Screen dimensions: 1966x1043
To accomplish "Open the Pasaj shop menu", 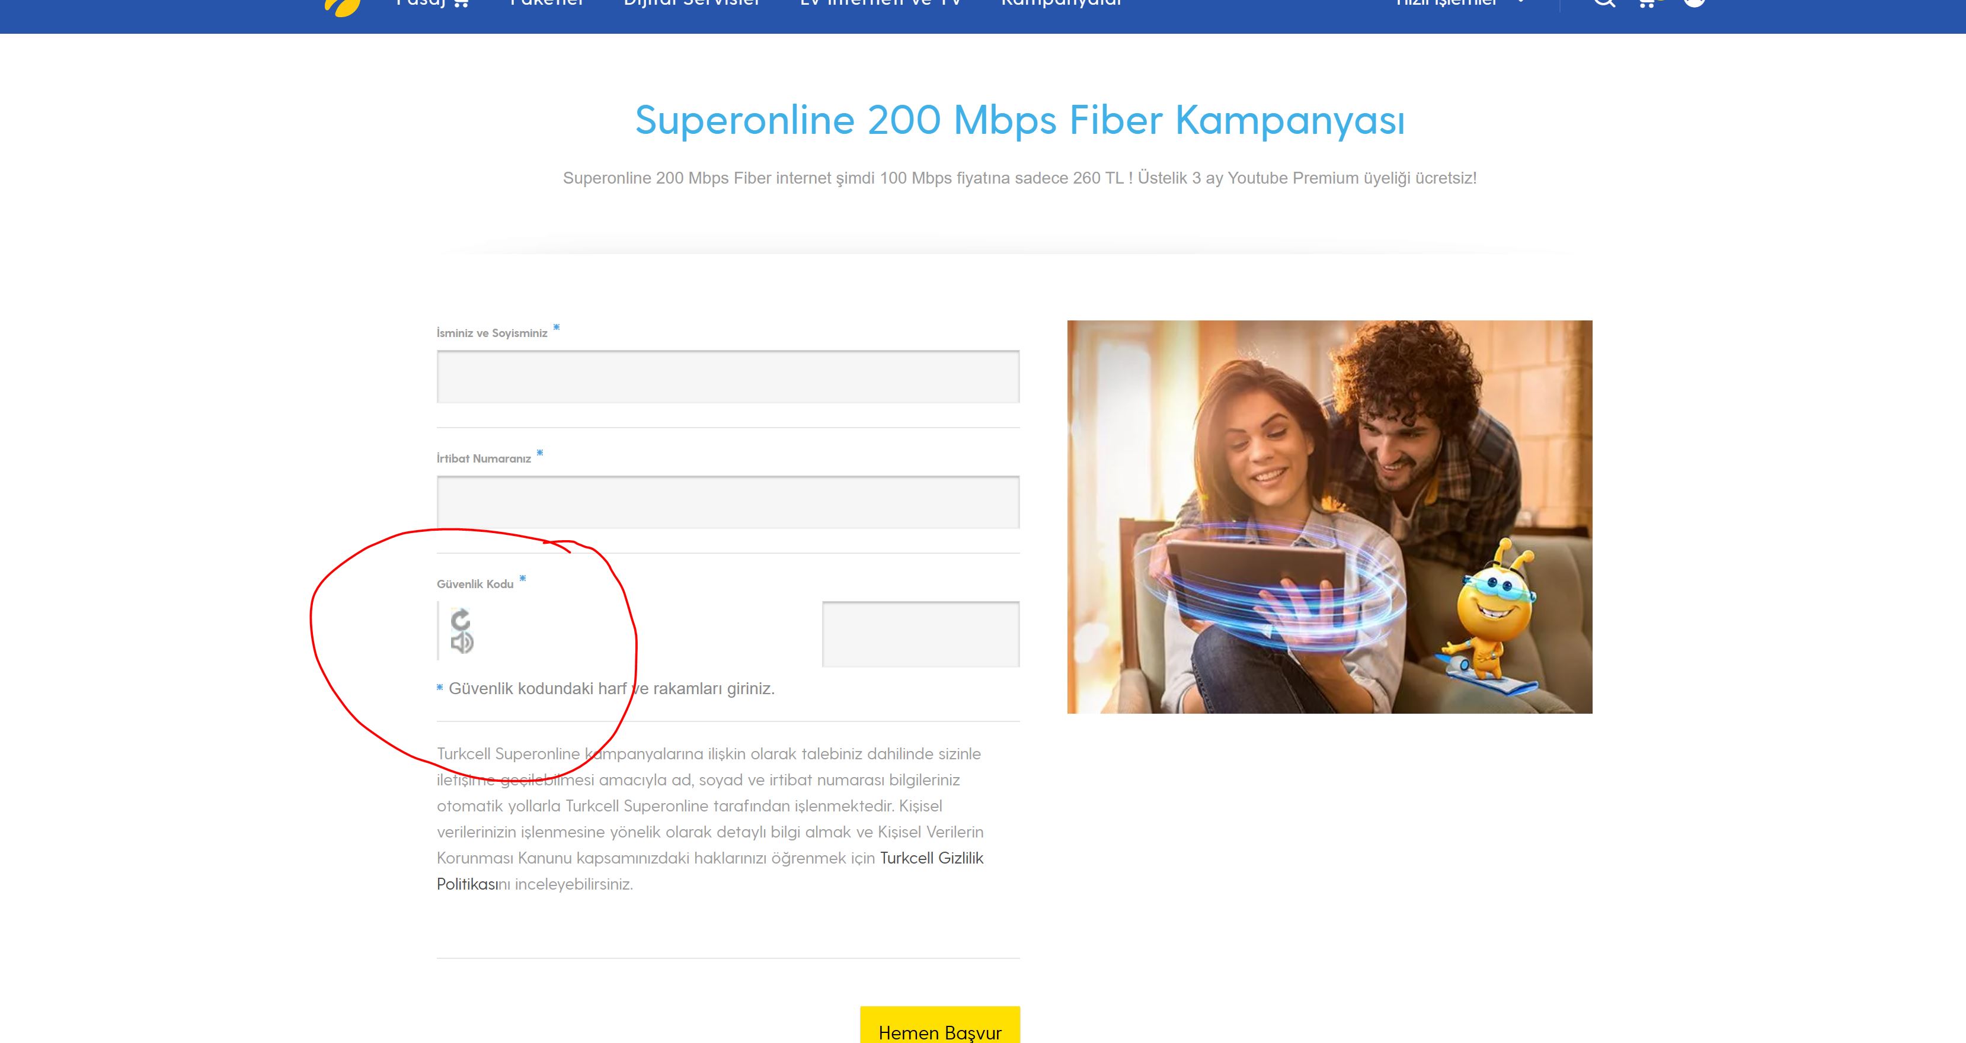I will point(432,4).
